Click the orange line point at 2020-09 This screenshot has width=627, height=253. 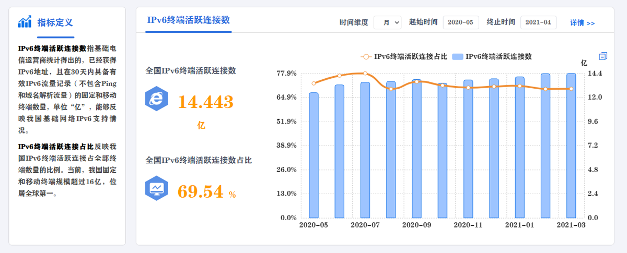tap(416, 82)
